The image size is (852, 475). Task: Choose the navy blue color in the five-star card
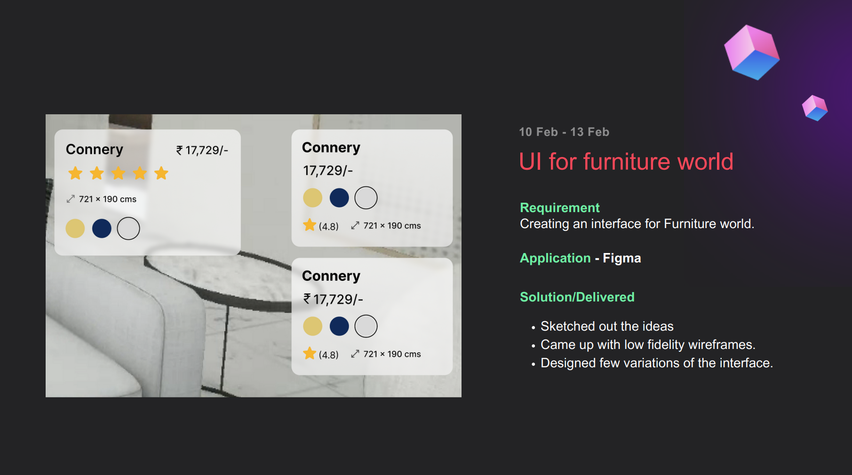[102, 229]
